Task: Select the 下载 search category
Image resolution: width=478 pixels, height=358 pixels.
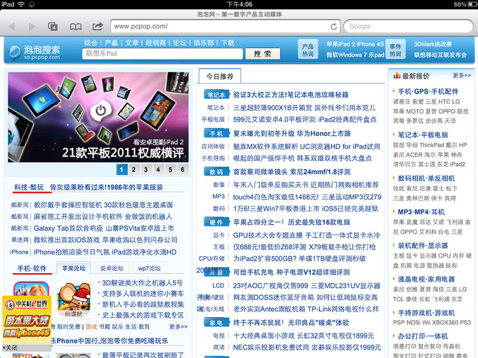Action: click(x=228, y=43)
